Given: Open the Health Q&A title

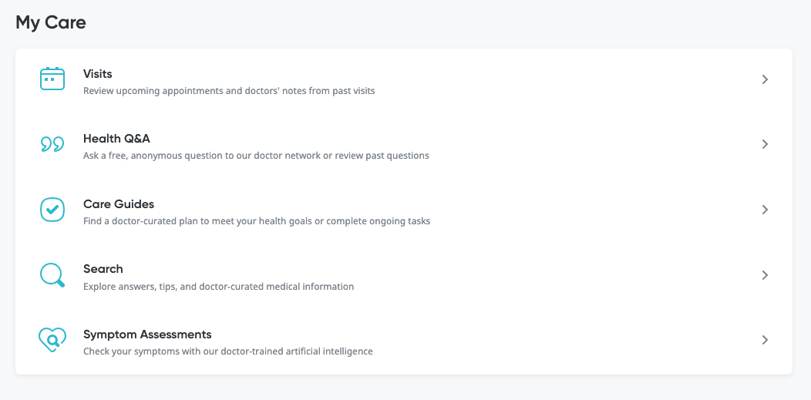Looking at the screenshot, I should pyautogui.click(x=117, y=139).
